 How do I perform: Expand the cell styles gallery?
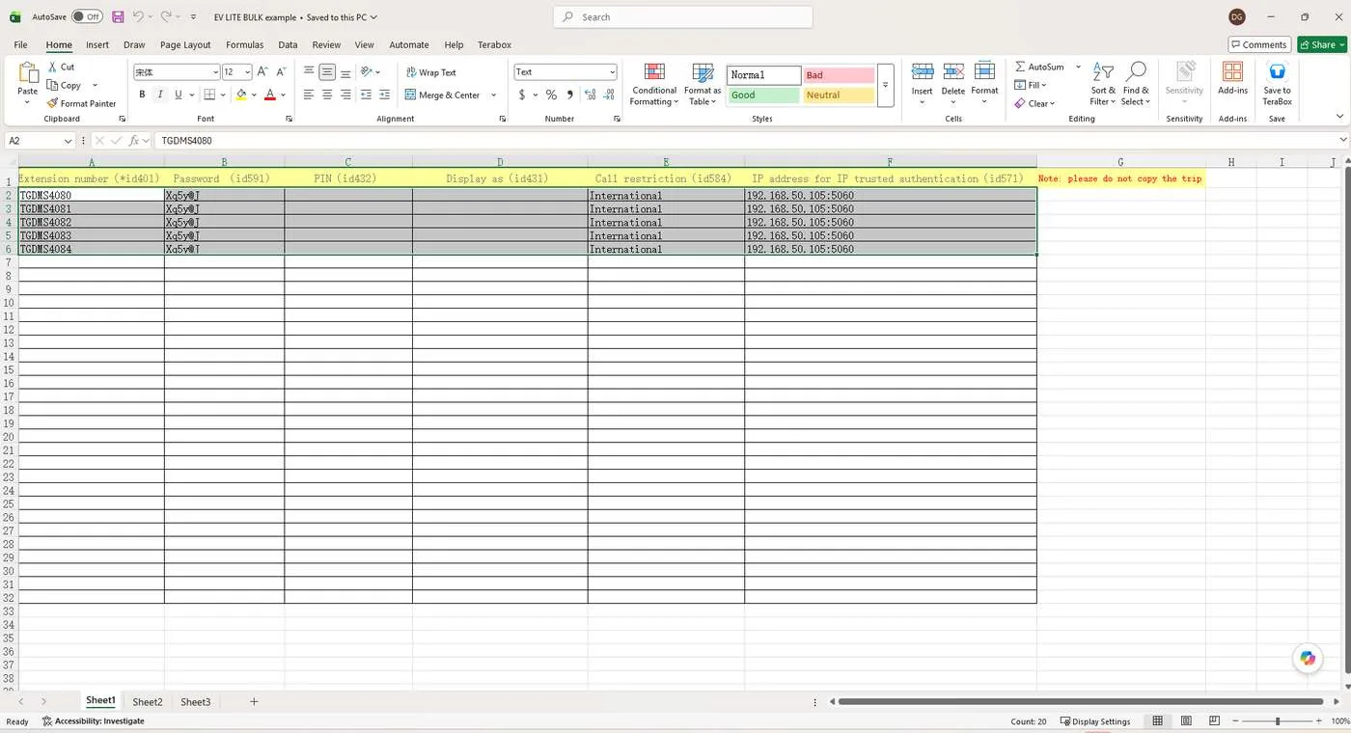(885, 85)
